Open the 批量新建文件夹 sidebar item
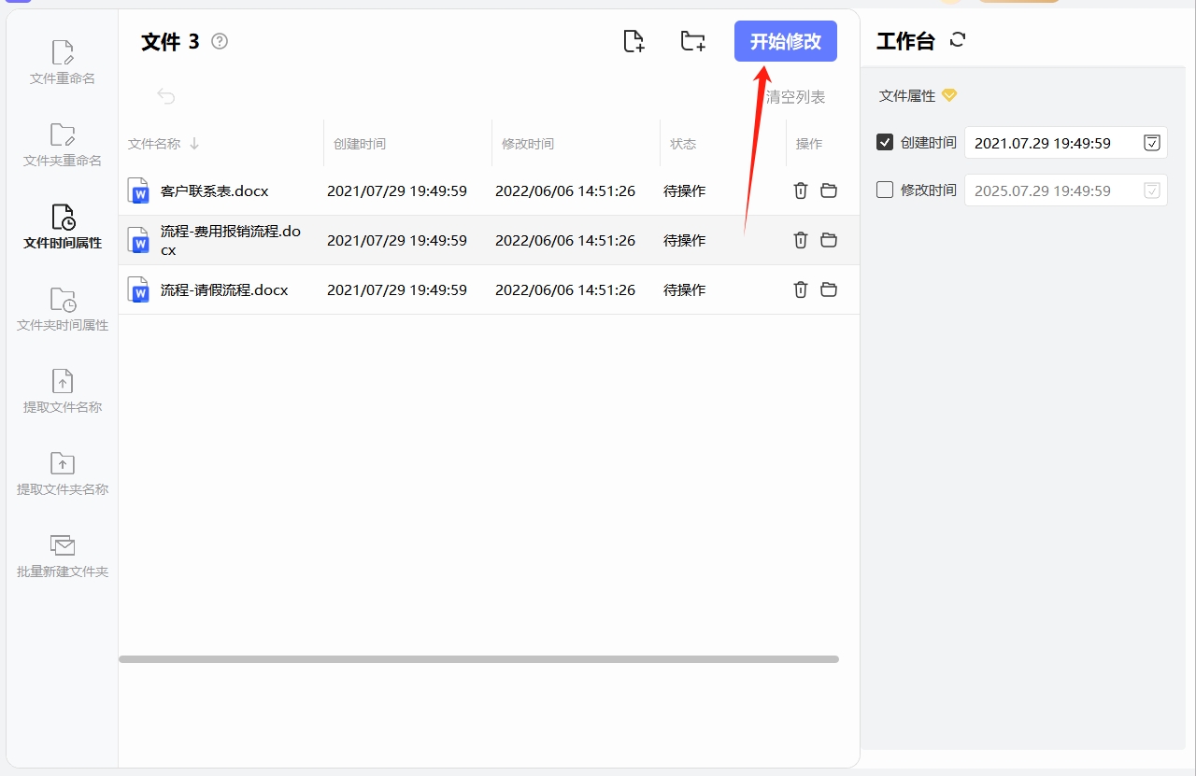The width and height of the screenshot is (1196, 776). click(63, 557)
